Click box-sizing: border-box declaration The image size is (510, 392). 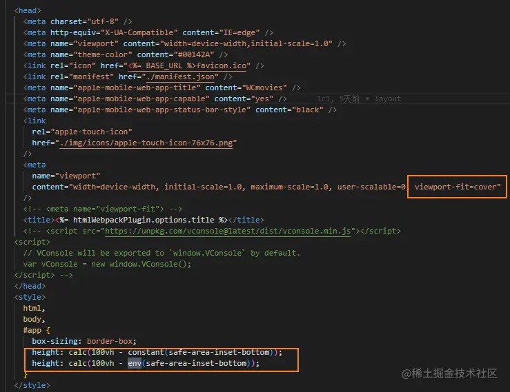point(84,341)
